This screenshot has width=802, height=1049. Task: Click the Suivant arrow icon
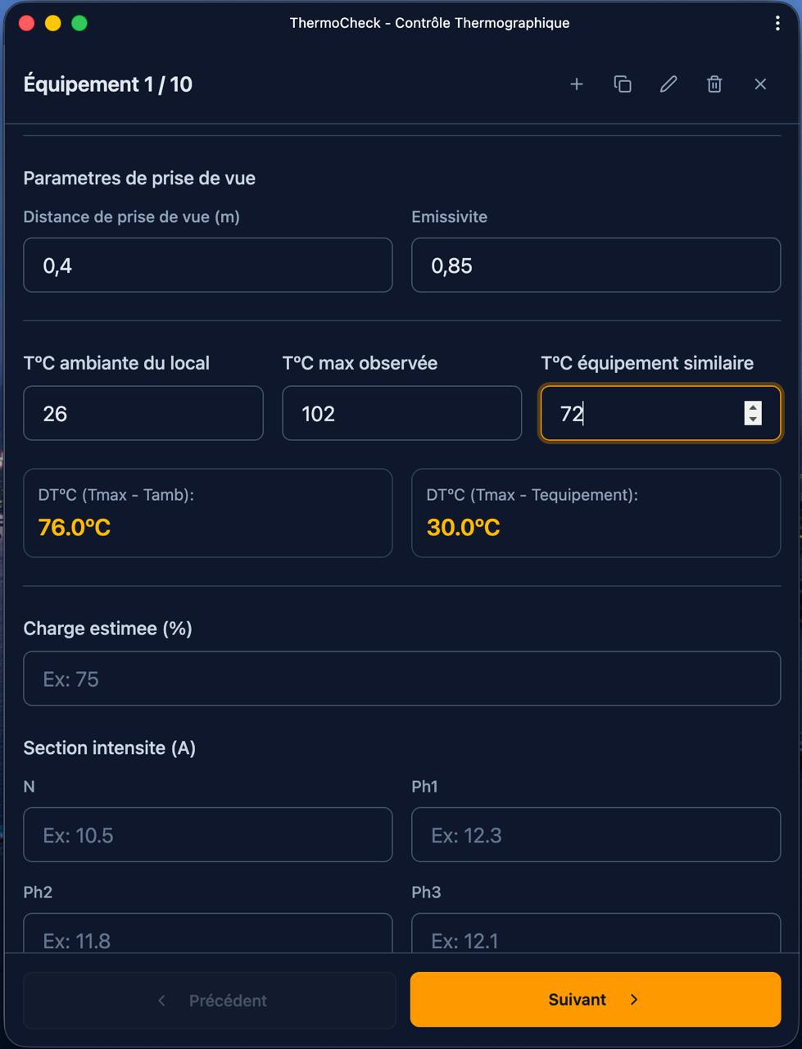coord(634,1000)
